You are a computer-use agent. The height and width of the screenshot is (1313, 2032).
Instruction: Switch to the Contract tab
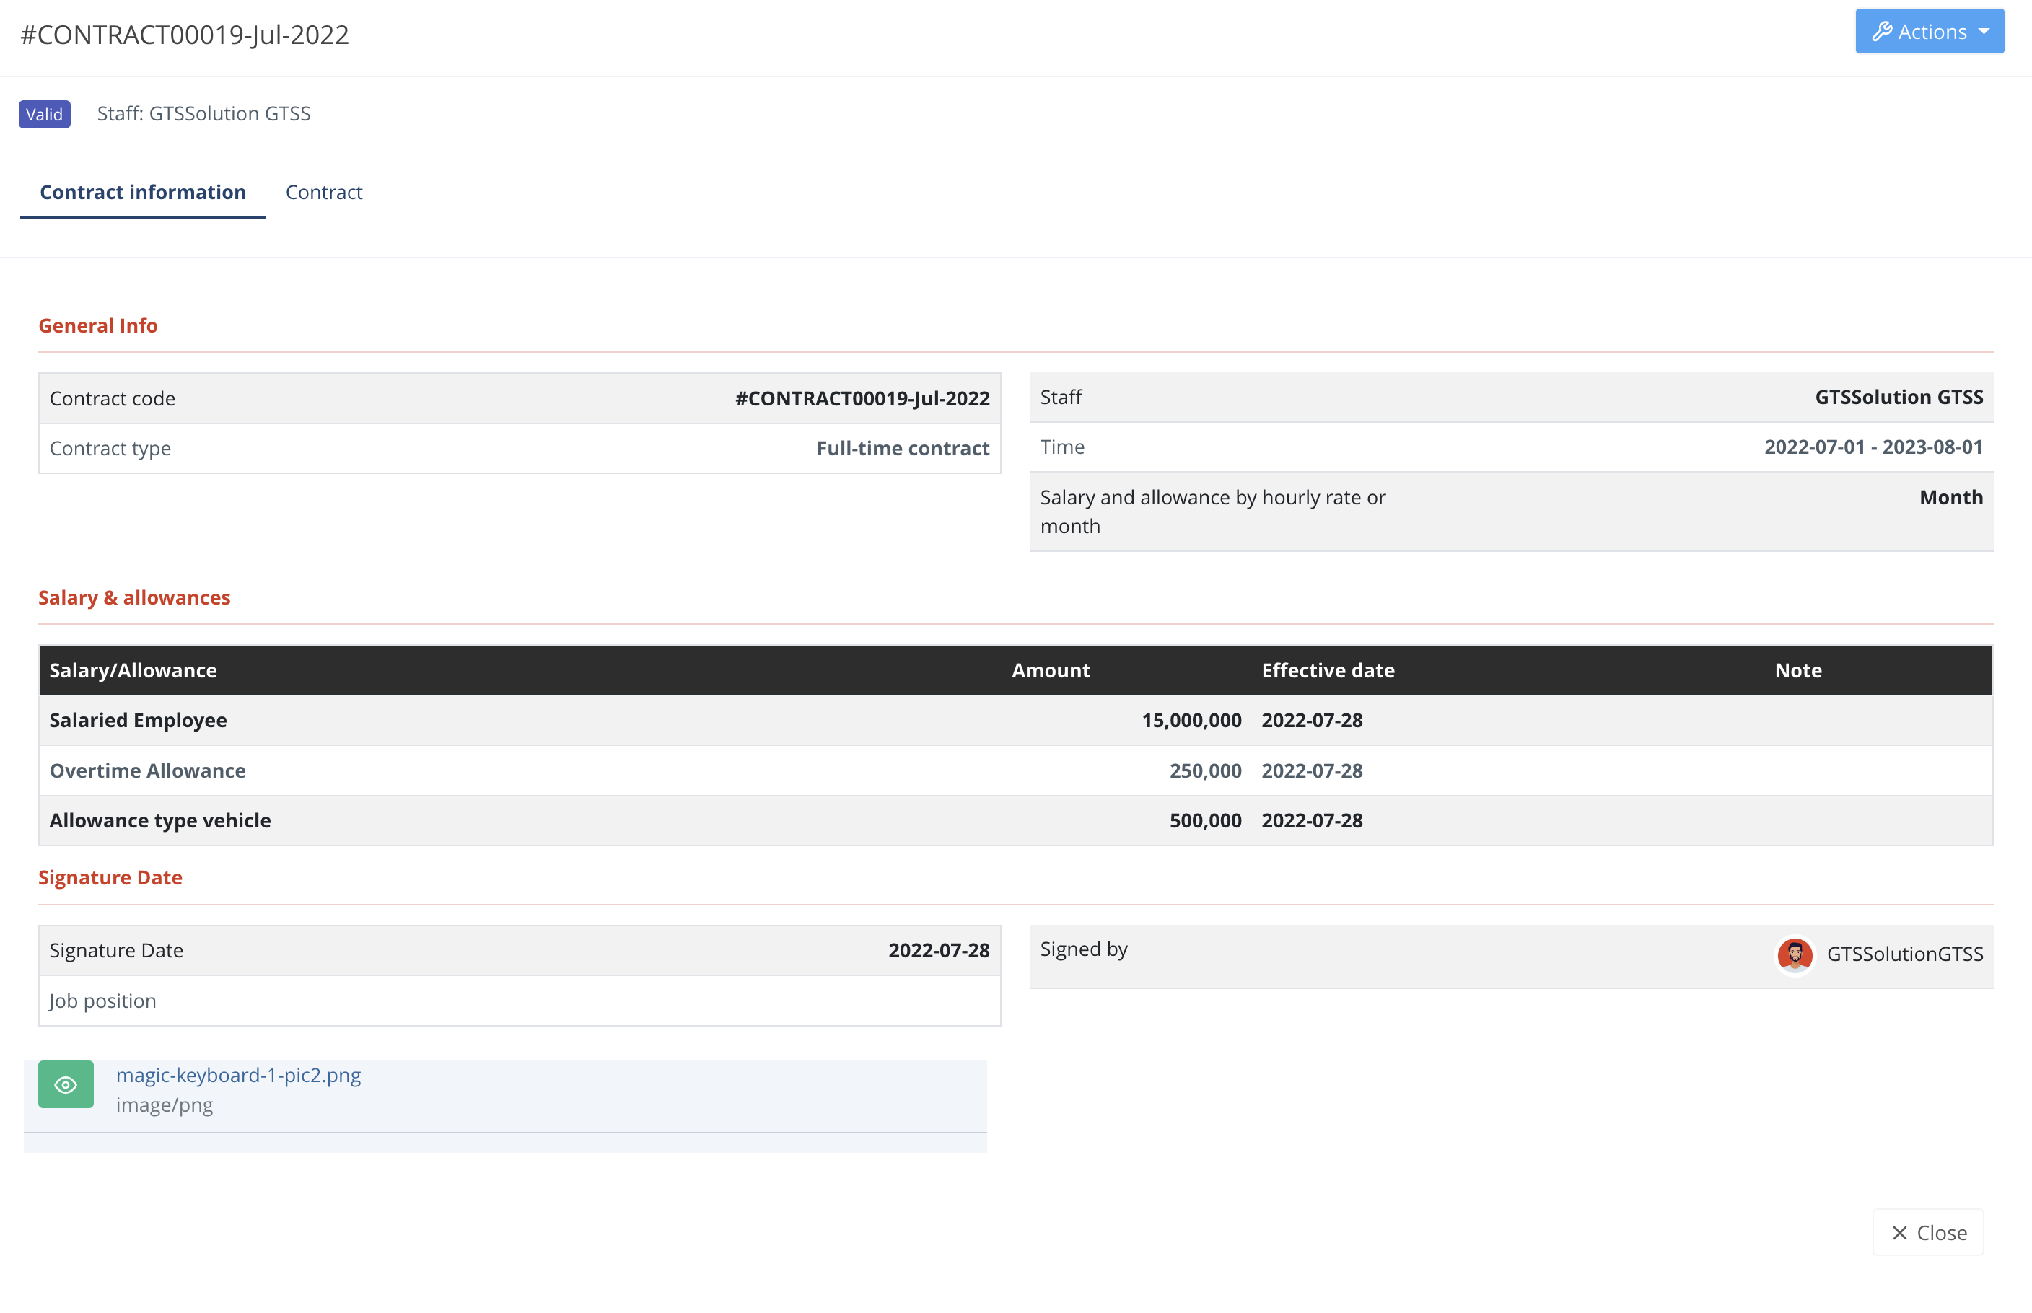pos(323,192)
